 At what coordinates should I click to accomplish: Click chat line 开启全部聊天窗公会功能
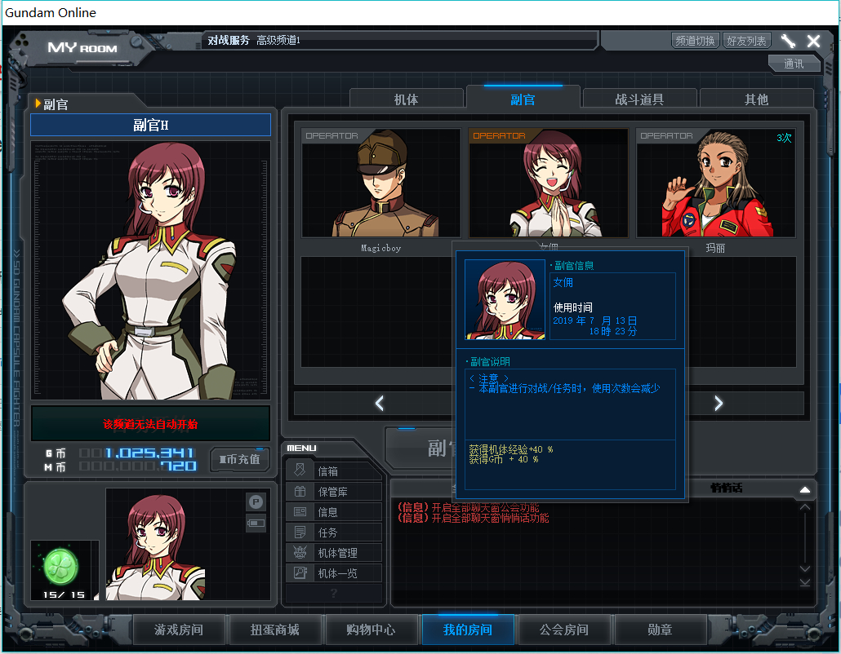tap(468, 507)
